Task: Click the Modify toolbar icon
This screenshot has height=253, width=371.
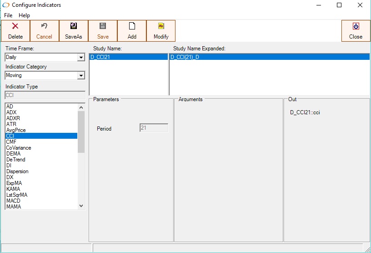Action: 161,26
